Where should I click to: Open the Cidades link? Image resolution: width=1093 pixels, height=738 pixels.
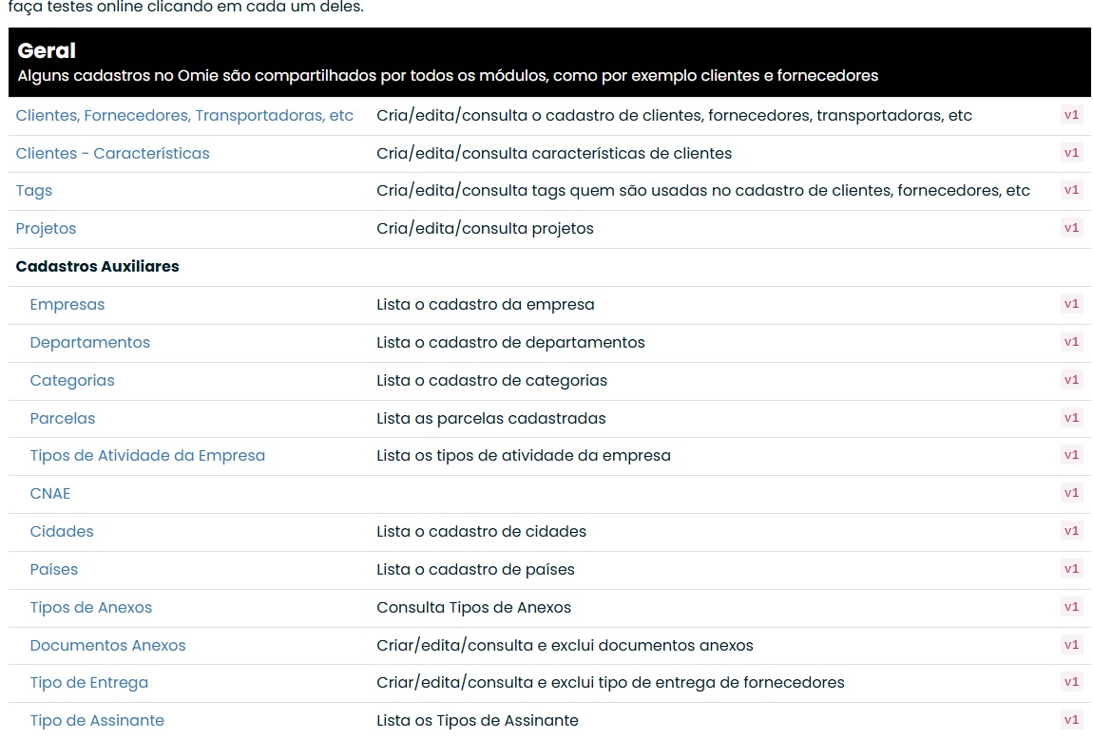[62, 532]
